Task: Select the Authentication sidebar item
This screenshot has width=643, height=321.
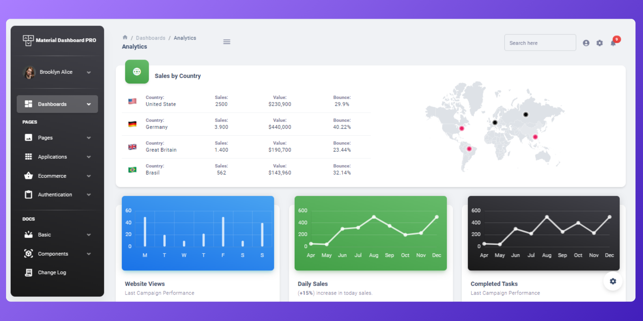Action: (57, 194)
